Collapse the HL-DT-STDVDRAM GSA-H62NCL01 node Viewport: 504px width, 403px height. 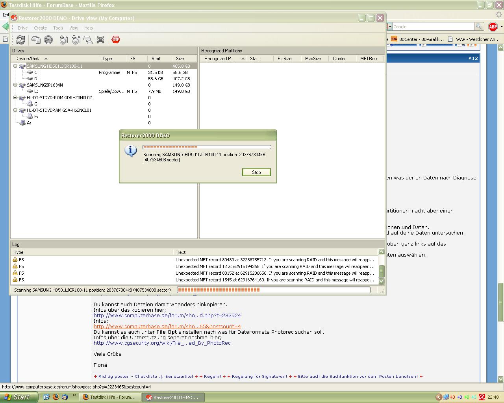coord(15,110)
